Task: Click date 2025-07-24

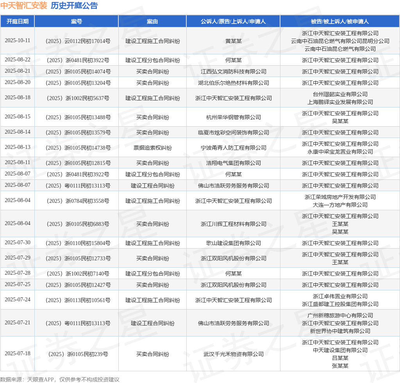Action: point(17,300)
